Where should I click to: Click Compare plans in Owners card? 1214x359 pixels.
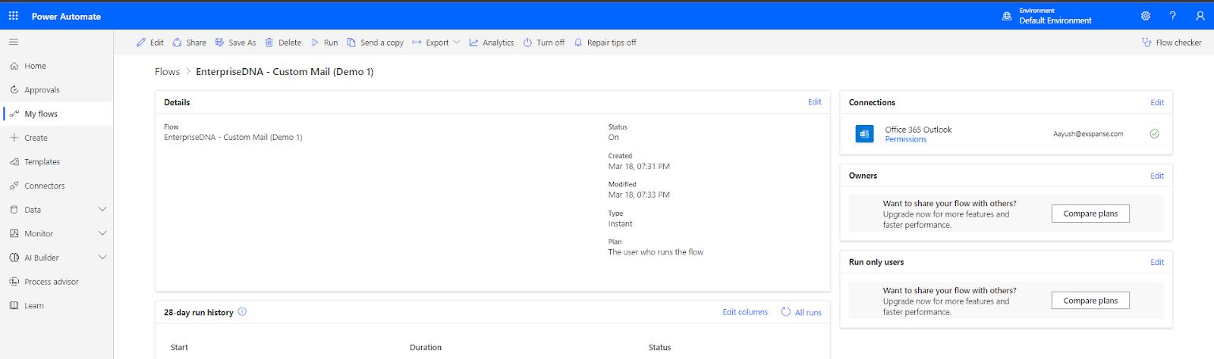(1090, 214)
